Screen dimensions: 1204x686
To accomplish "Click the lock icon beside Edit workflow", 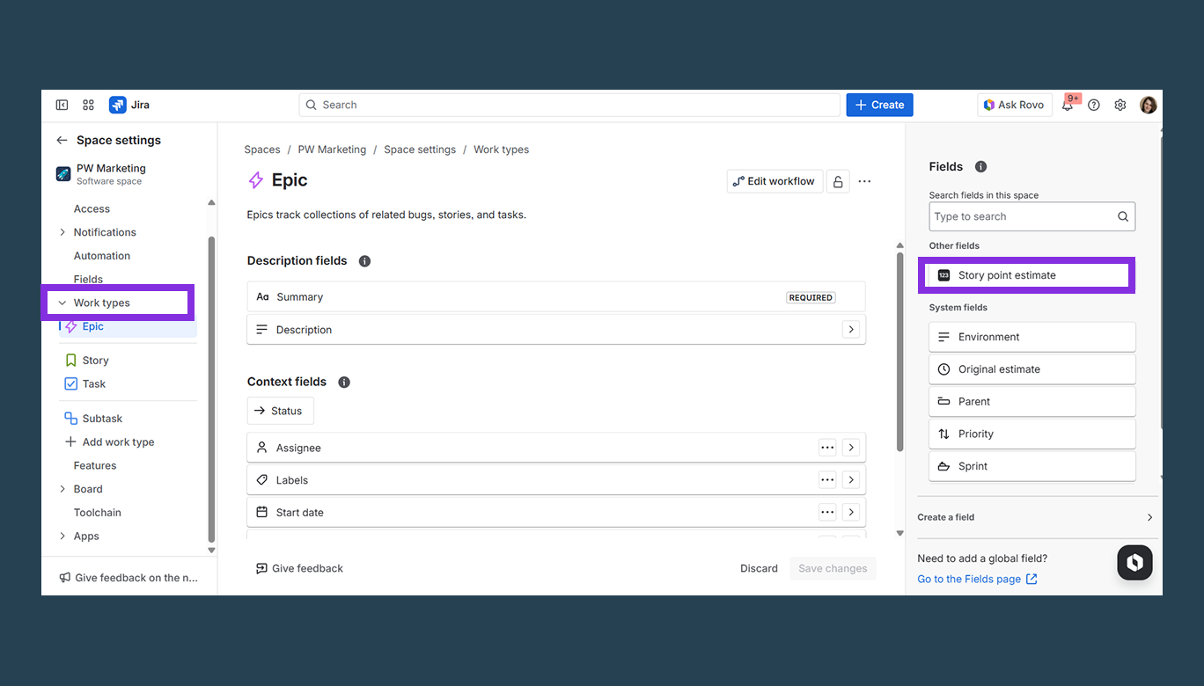I will click(837, 181).
